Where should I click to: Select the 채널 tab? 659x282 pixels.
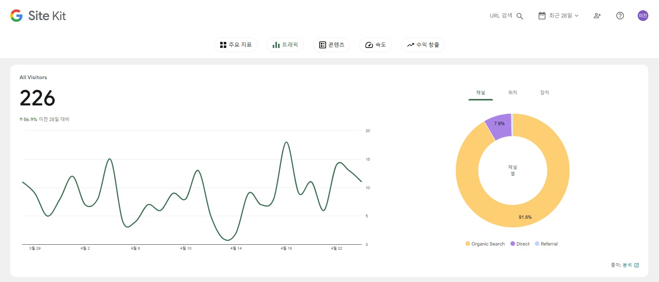481,92
